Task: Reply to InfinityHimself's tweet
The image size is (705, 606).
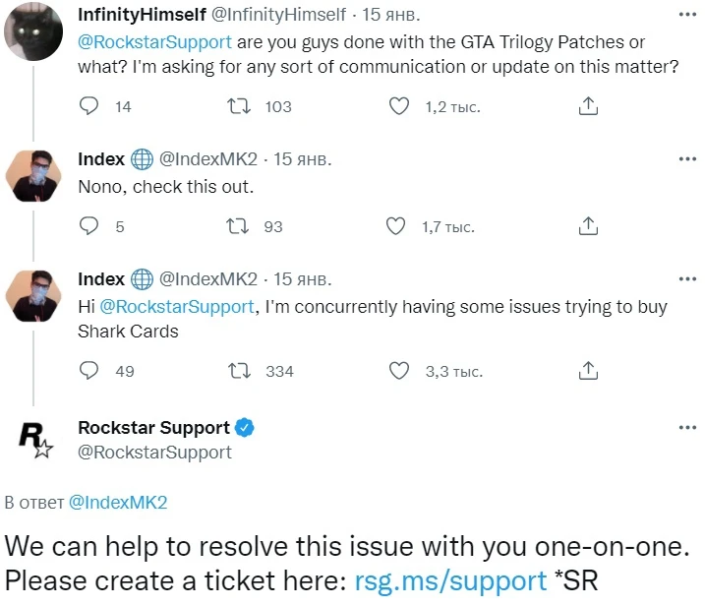Action: (x=88, y=106)
